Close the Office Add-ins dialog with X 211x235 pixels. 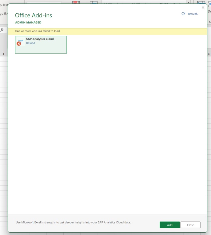(203, 7)
